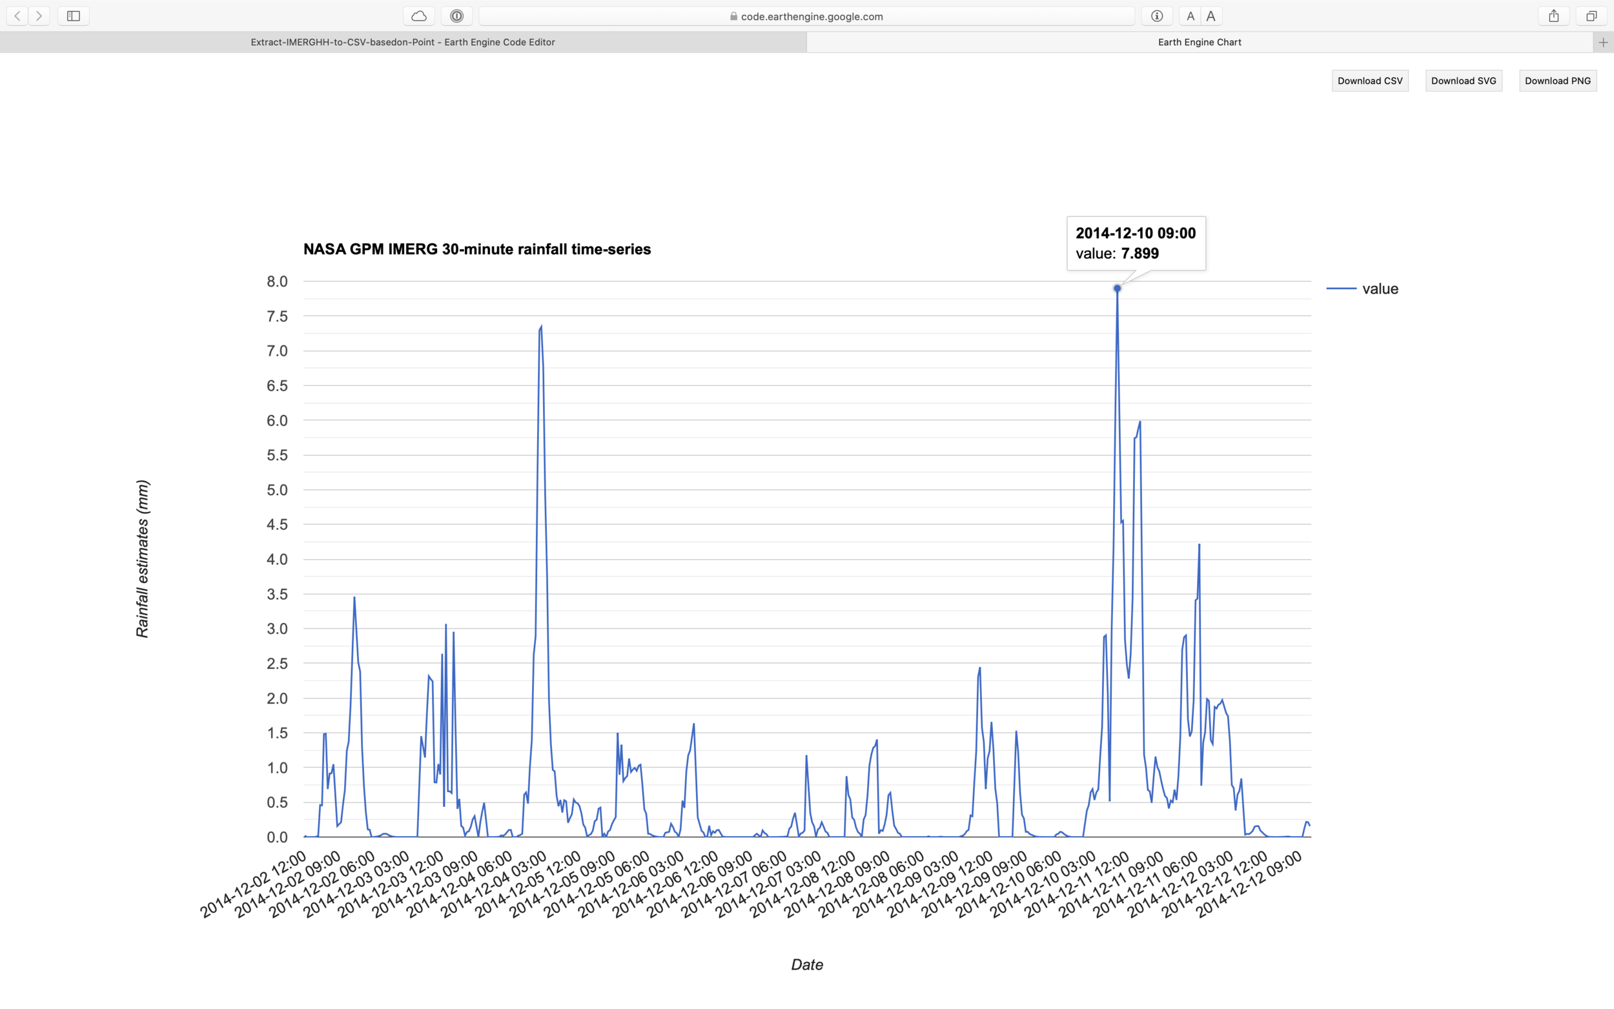1614x1009 pixels.
Task: Click the address bar showing code.earthengine.google.com
Action: click(806, 16)
